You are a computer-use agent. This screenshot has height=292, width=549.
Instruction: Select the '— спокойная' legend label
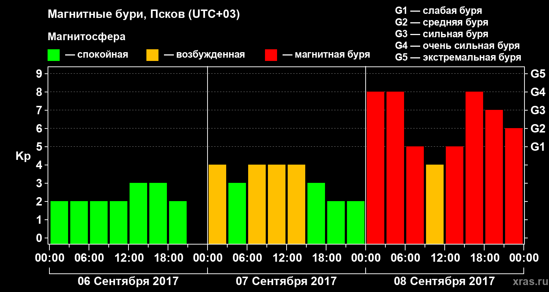tap(97, 55)
